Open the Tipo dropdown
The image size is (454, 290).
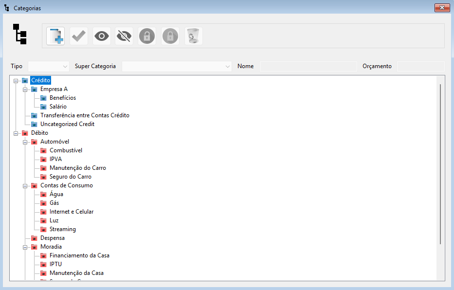pyautogui.click(x=49, y=66)
